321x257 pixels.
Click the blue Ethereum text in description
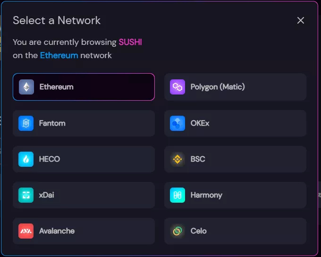[x=59, y=55]
